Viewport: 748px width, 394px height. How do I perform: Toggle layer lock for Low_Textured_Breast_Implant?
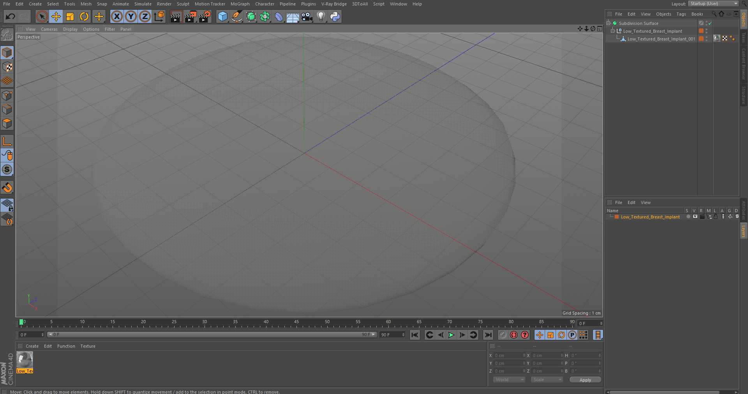716,217
